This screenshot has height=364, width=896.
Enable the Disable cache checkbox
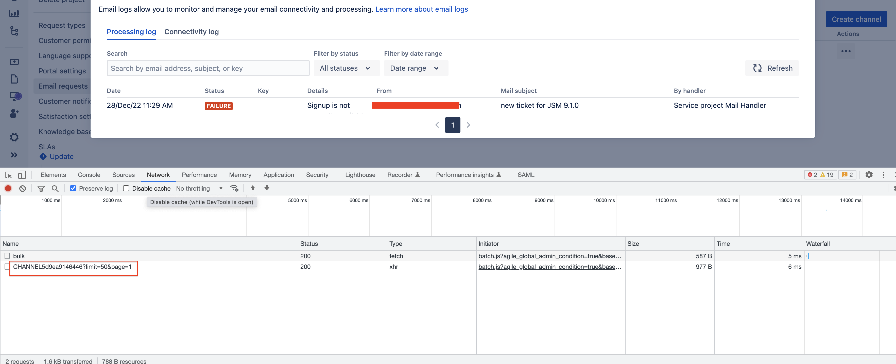pos(126,188)
